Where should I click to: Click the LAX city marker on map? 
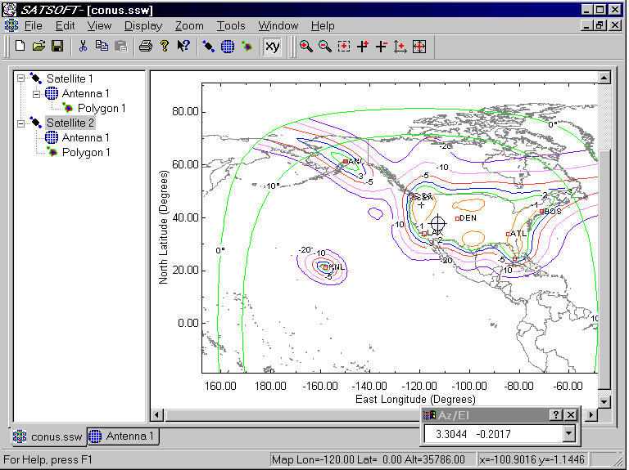pos(424,234)
